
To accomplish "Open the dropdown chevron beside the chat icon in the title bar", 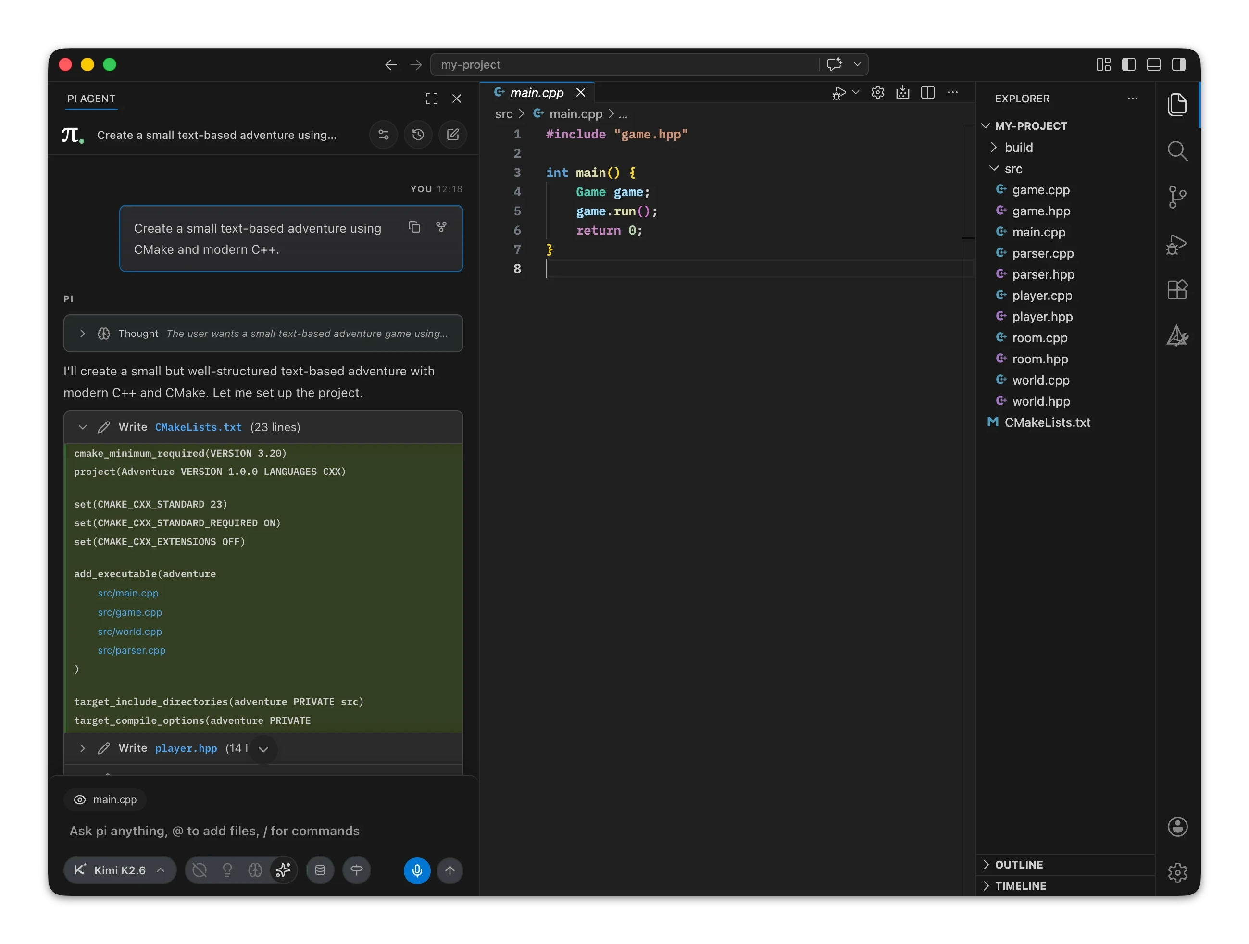I will coord(857,64).
